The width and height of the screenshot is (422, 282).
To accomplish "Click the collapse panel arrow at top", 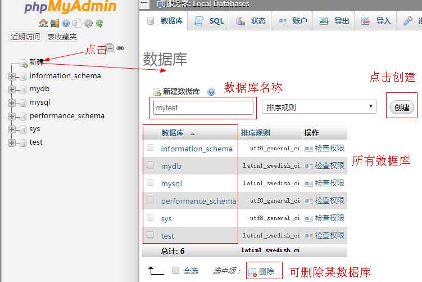I will (144, 3).
